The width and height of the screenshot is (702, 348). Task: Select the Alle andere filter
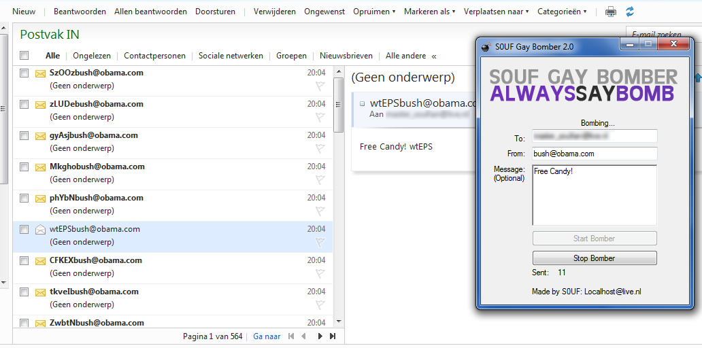[406, 56]
